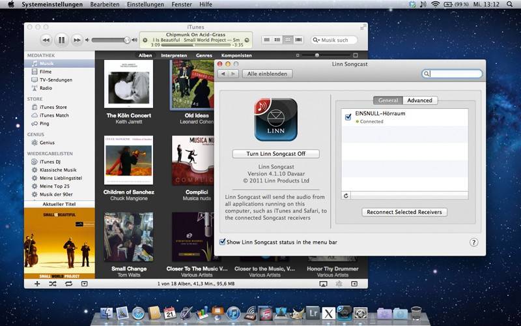The height and width of the screenshot is (326, 521).
Task: Switch iTunes to grid view
Action: tap(288, 40)
